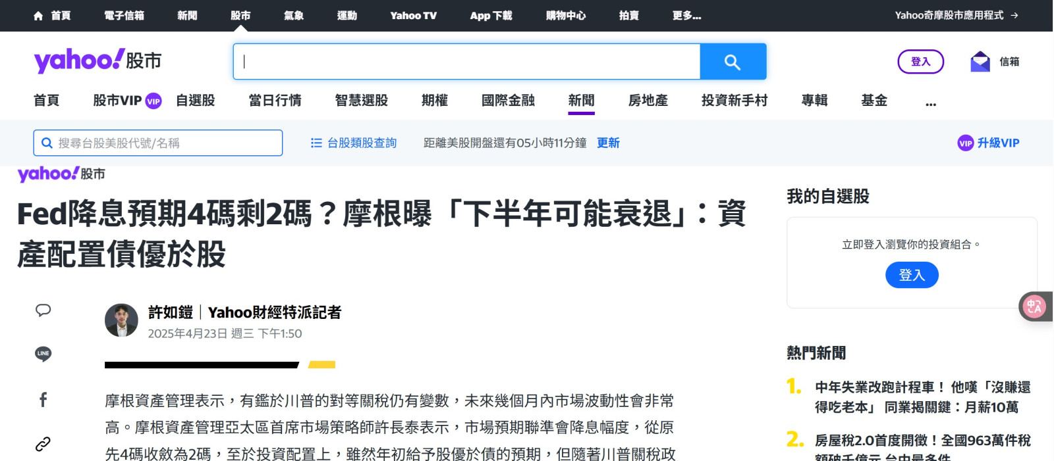
Task: Select the 新聞 tab in stock navigation
Action: pyautogui.click(x=582, y=101)
